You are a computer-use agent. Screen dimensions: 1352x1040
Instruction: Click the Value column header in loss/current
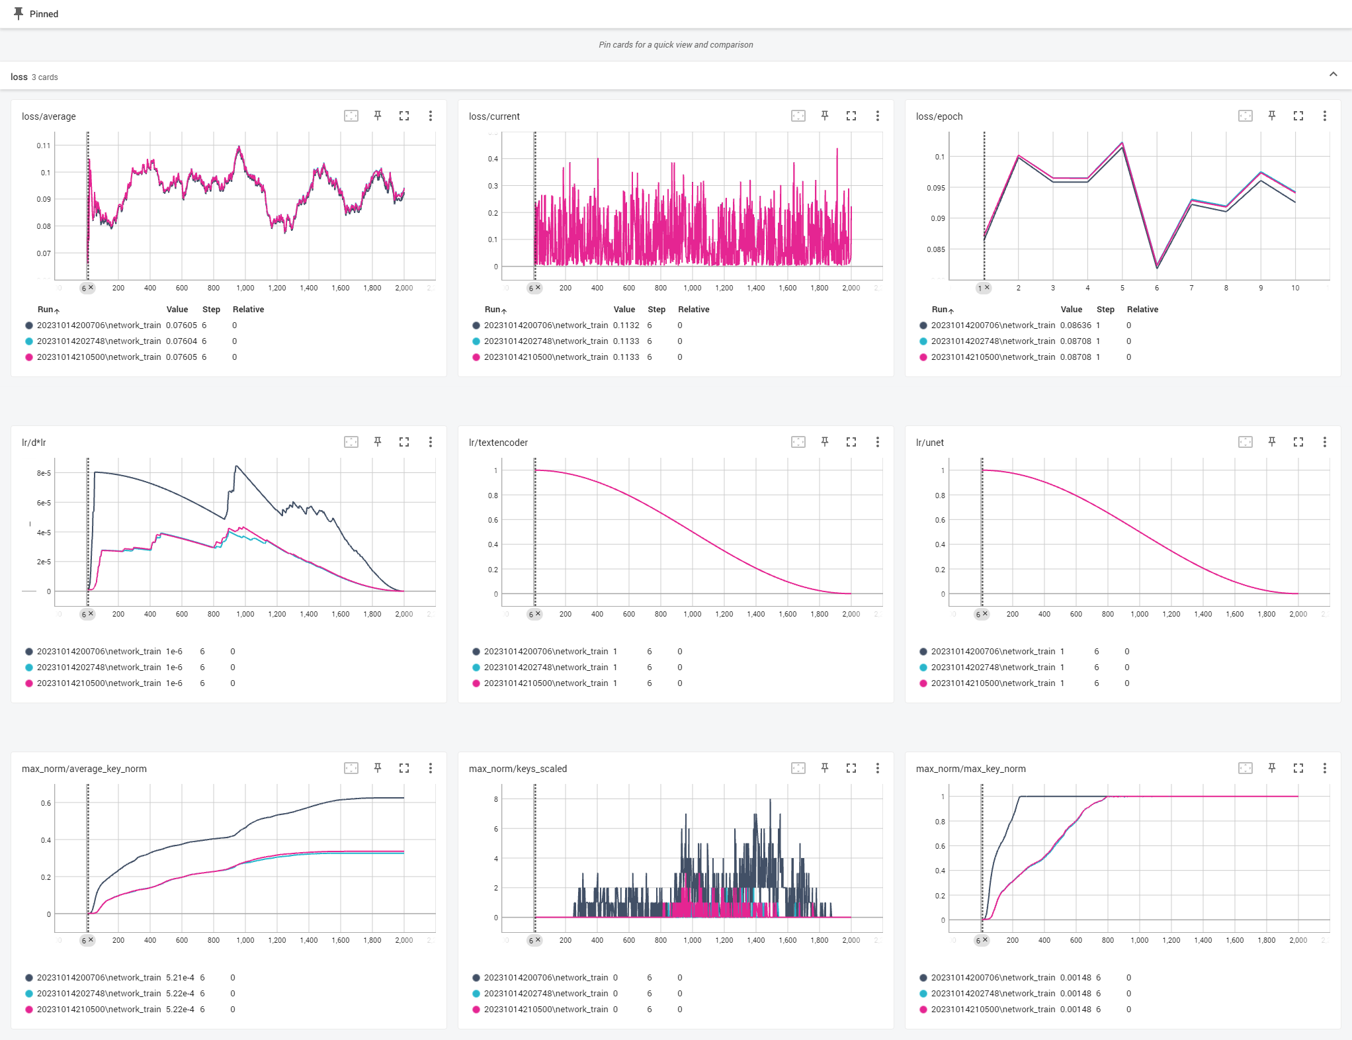click(x=624, y=310)
